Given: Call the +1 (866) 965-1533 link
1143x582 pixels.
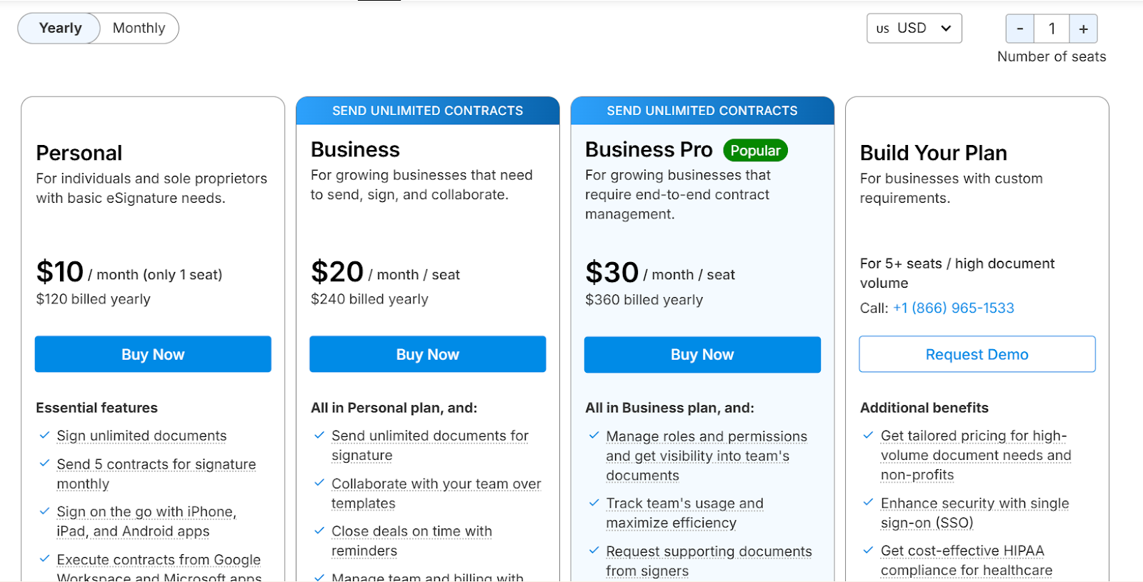Looking at the screenshot, I should point(954,308).
